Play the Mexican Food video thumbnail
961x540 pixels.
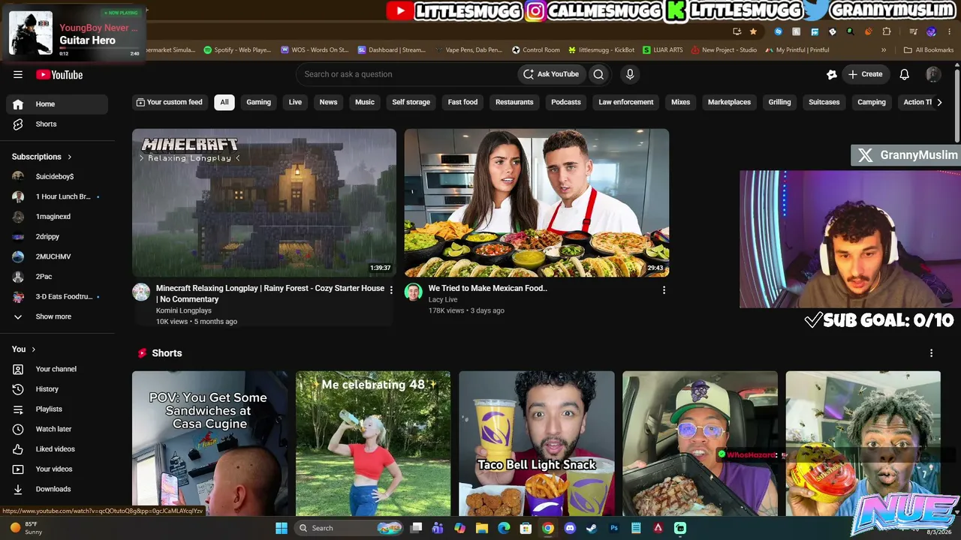coord(537,202)
